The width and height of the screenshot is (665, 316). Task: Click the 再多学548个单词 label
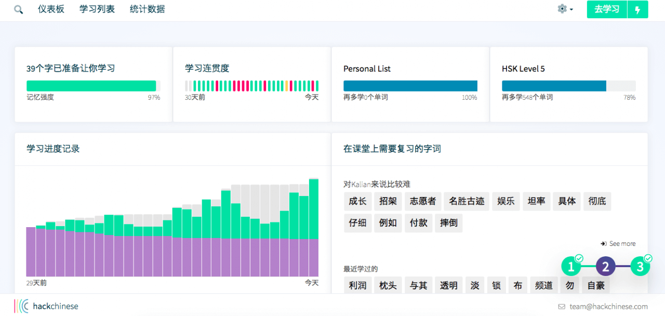527,97
